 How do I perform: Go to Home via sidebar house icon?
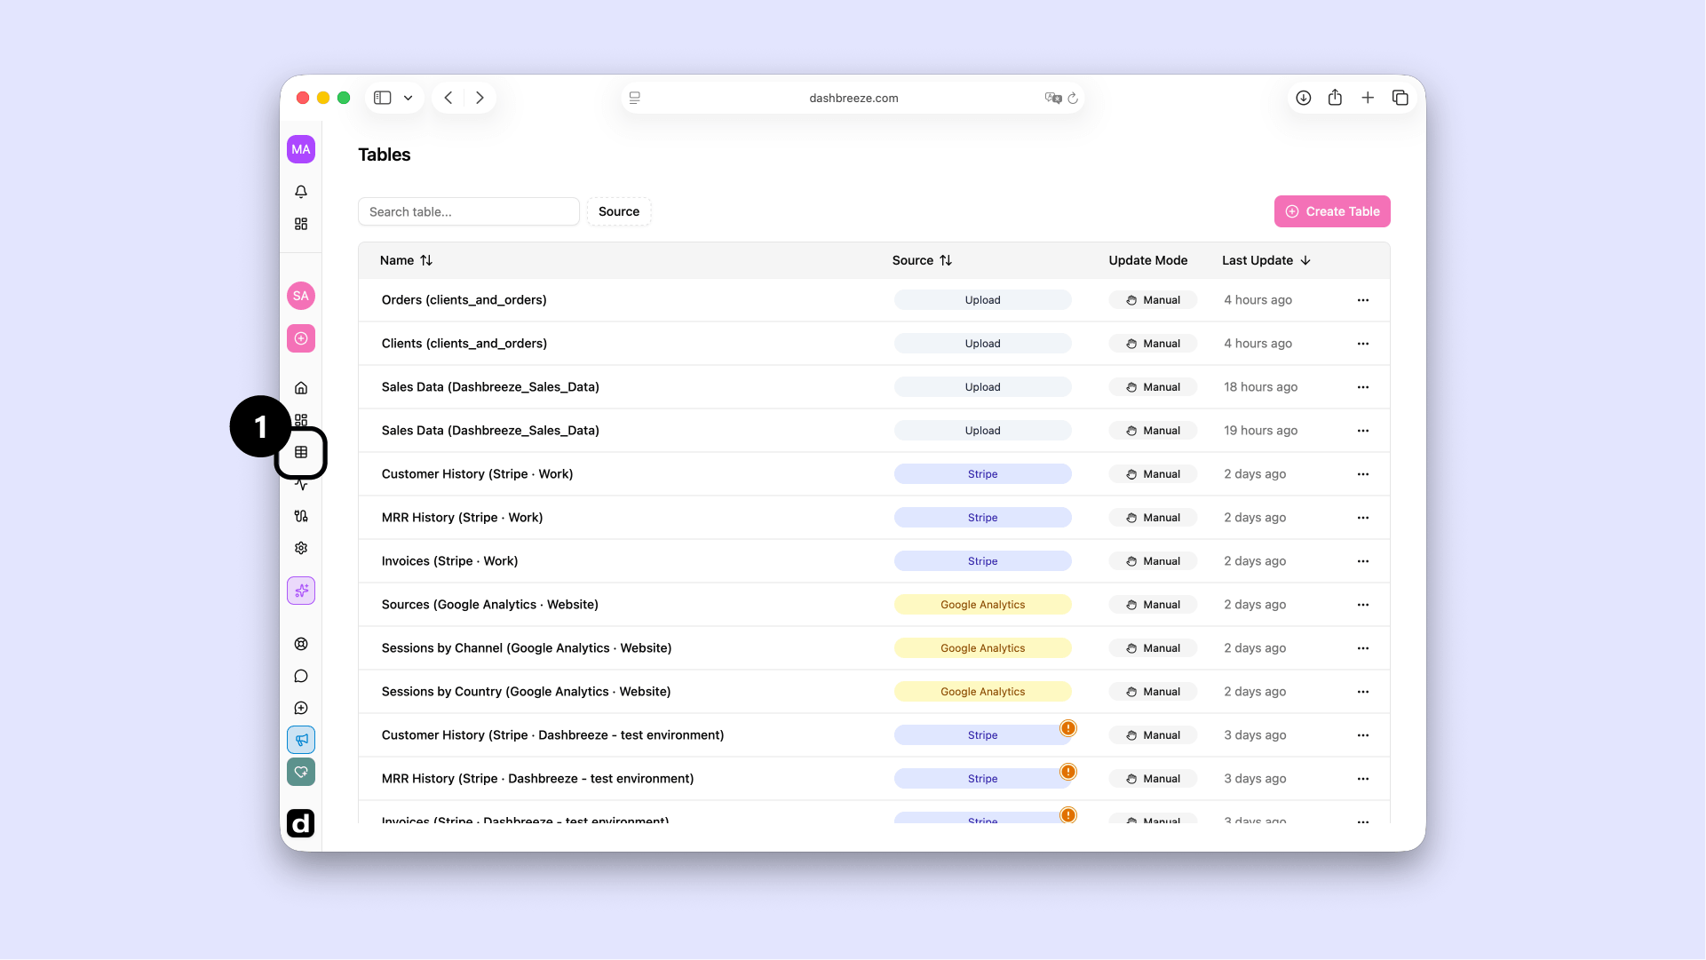[x=301, y=388]
